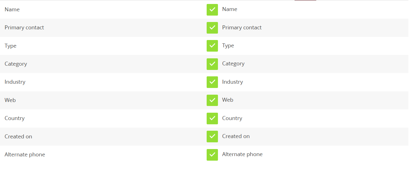This screenshot has width=413, height=175.
Task: Select the left-column Category field name
Action: point(16,64)
